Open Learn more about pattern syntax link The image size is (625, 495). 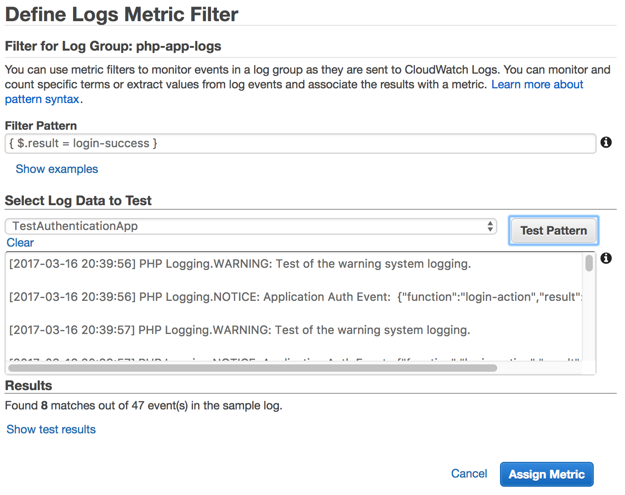[x=537, y=85]
